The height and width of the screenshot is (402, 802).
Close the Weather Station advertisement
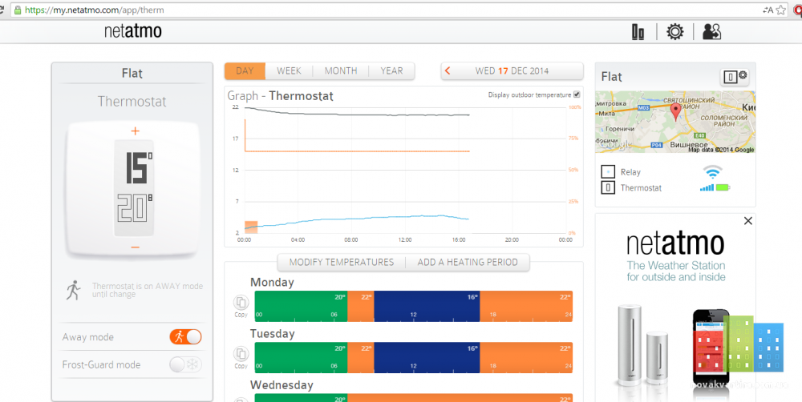click(747, 221)
